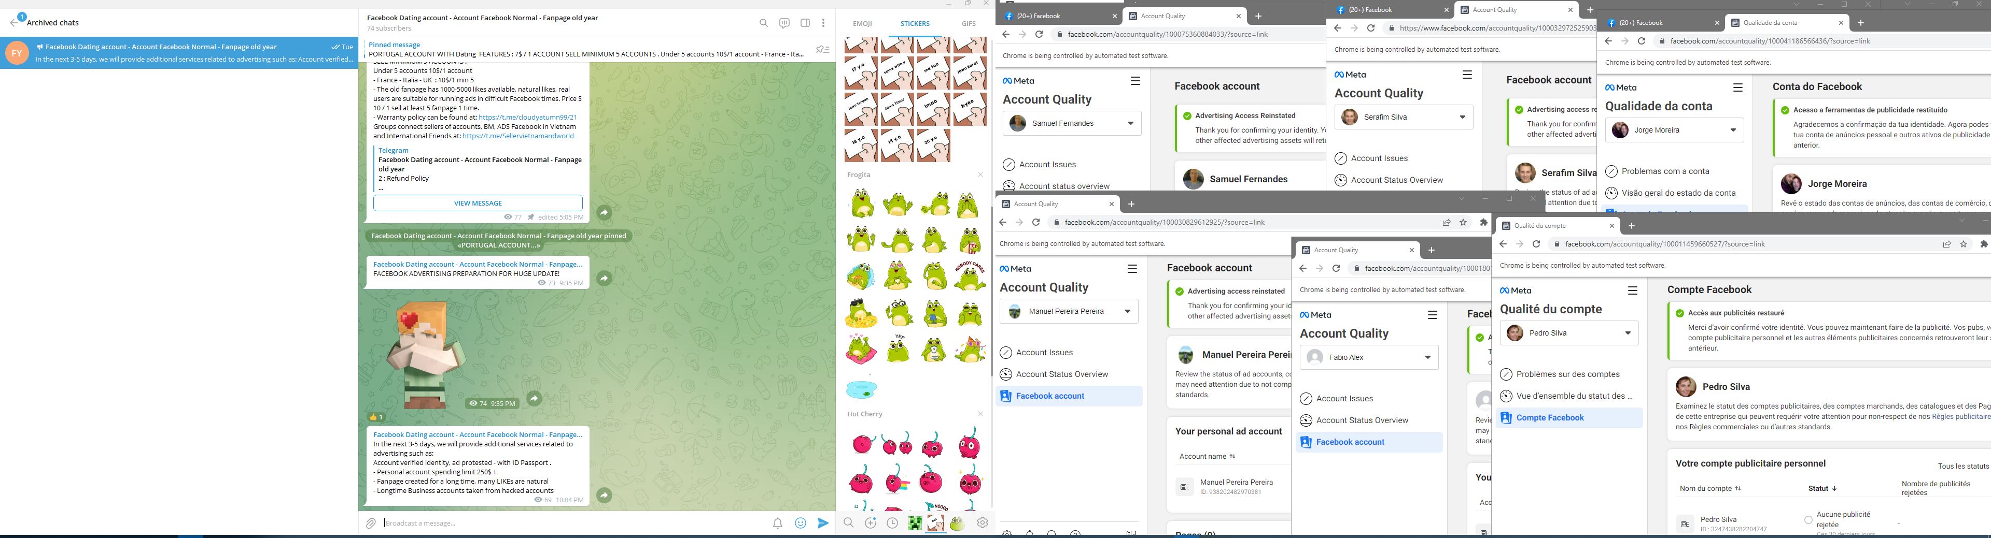This screenshot has width=1991, height=538.
Task: Go back from Archived chats
Action: point(15,22)
